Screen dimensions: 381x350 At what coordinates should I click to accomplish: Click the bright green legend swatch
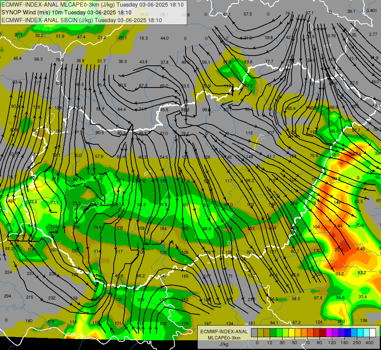point(279,333)
